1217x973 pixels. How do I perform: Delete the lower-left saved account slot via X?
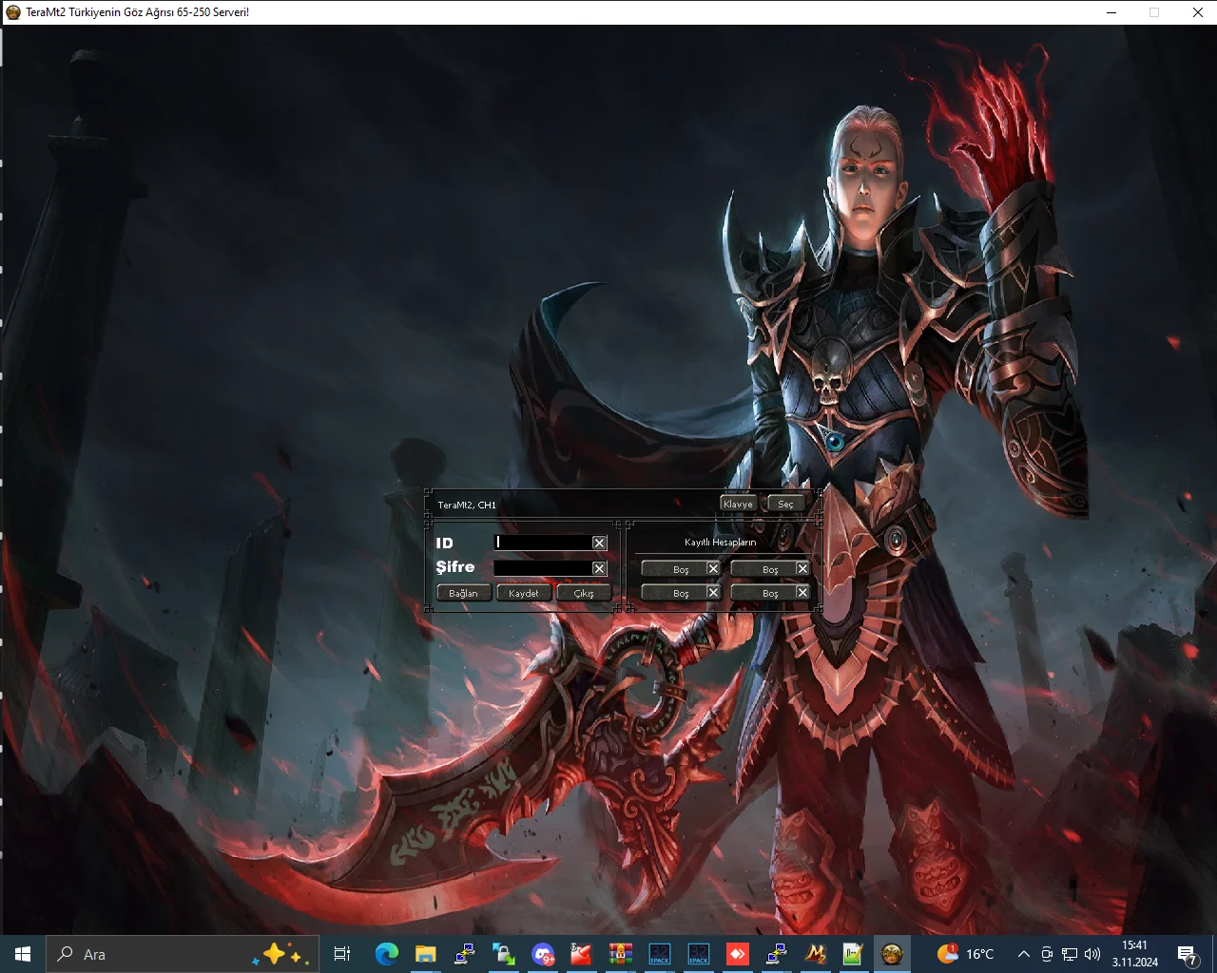(713, 593)
